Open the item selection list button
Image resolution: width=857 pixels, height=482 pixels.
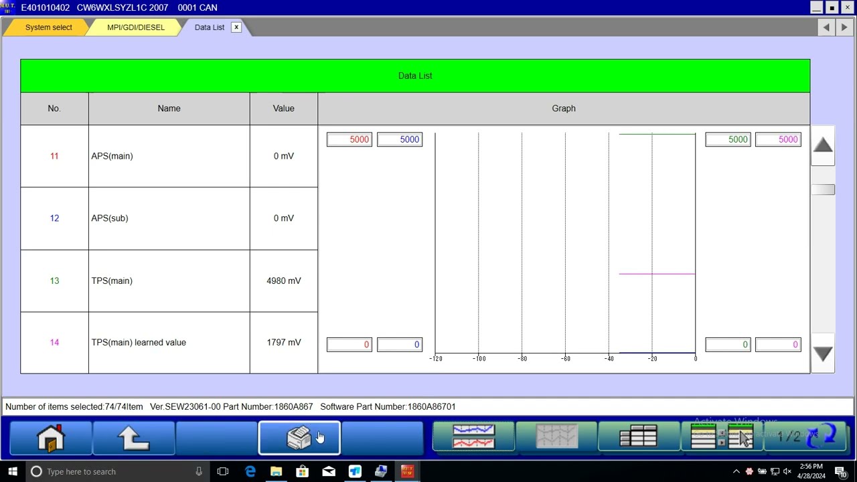click(x=721, y=438)
